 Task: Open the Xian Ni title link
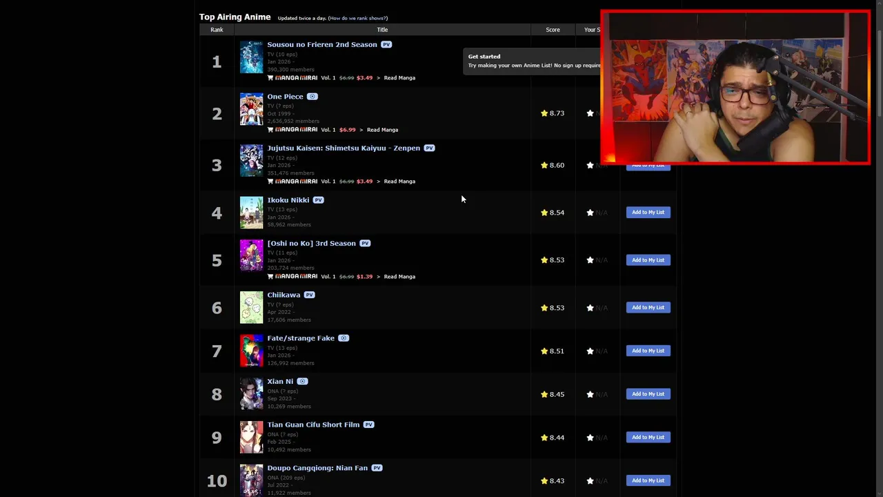pos(280,382)
